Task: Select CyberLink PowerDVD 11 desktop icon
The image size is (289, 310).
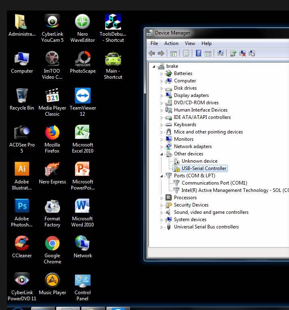Action: [x=22, y=287]
